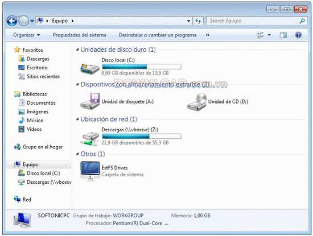Maximize the Equipo window
This screenshot has width=313, height=236.
tap(287, 9)
